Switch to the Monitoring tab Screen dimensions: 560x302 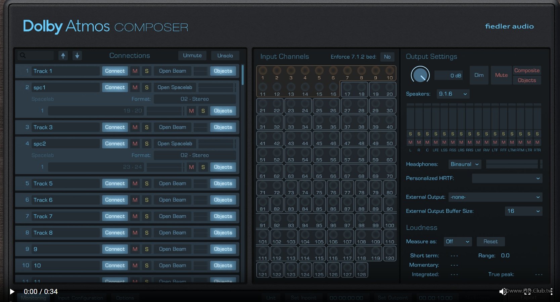coord(34,298)
